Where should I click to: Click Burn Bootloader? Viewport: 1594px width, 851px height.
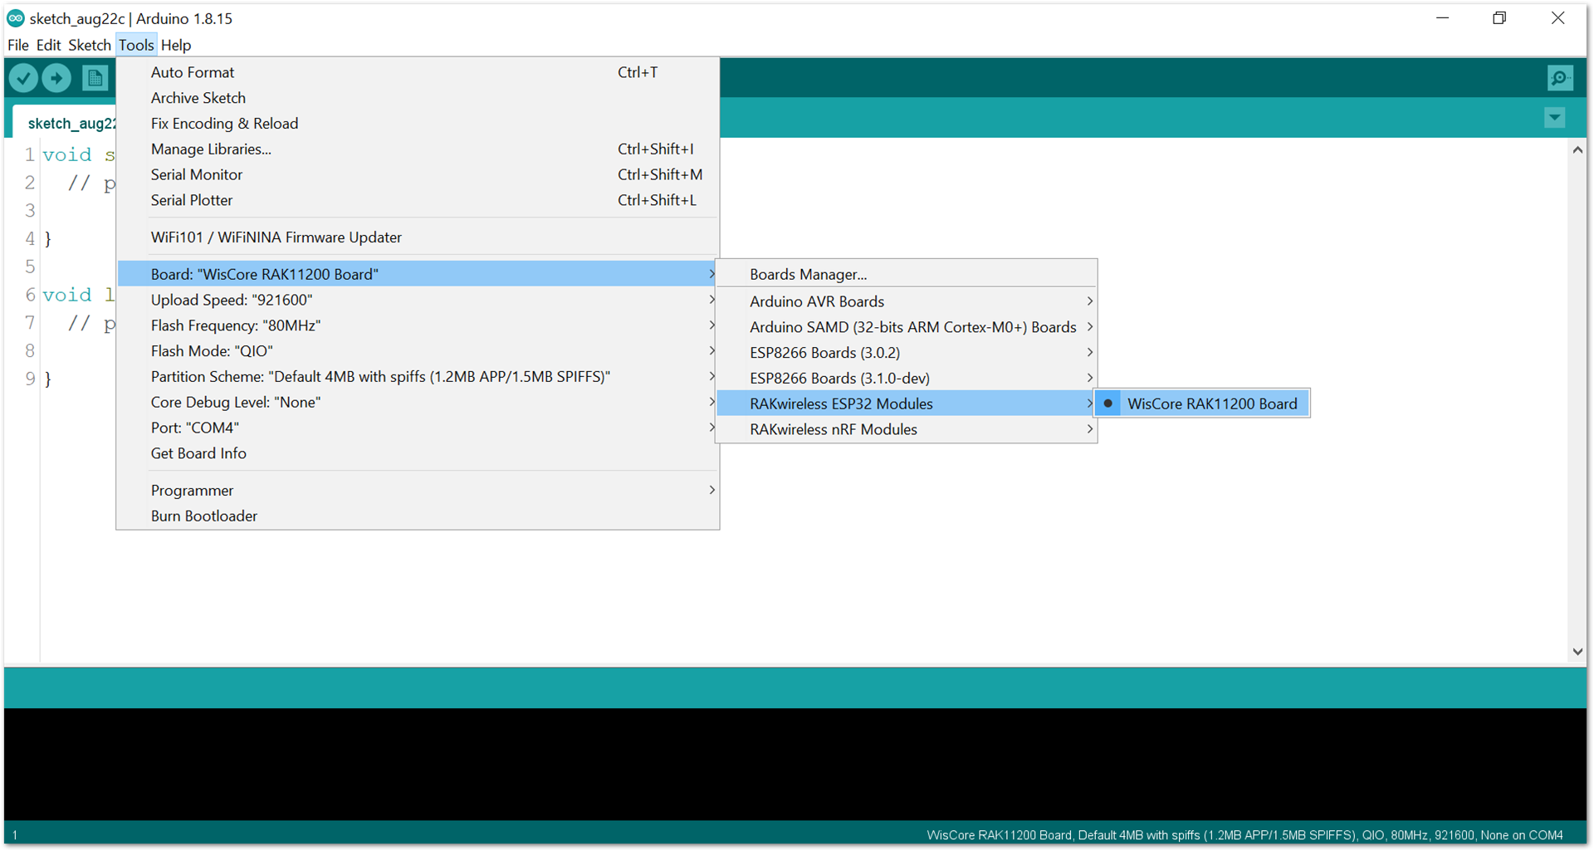[418, 516]
